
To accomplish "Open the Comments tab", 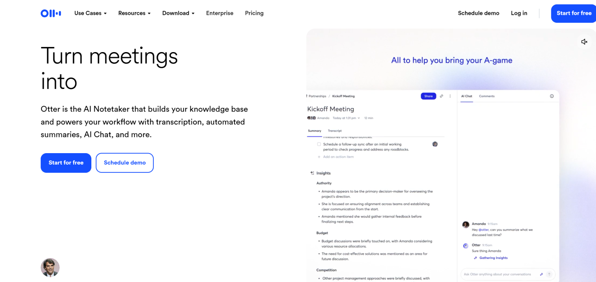I will click(487, 96).
